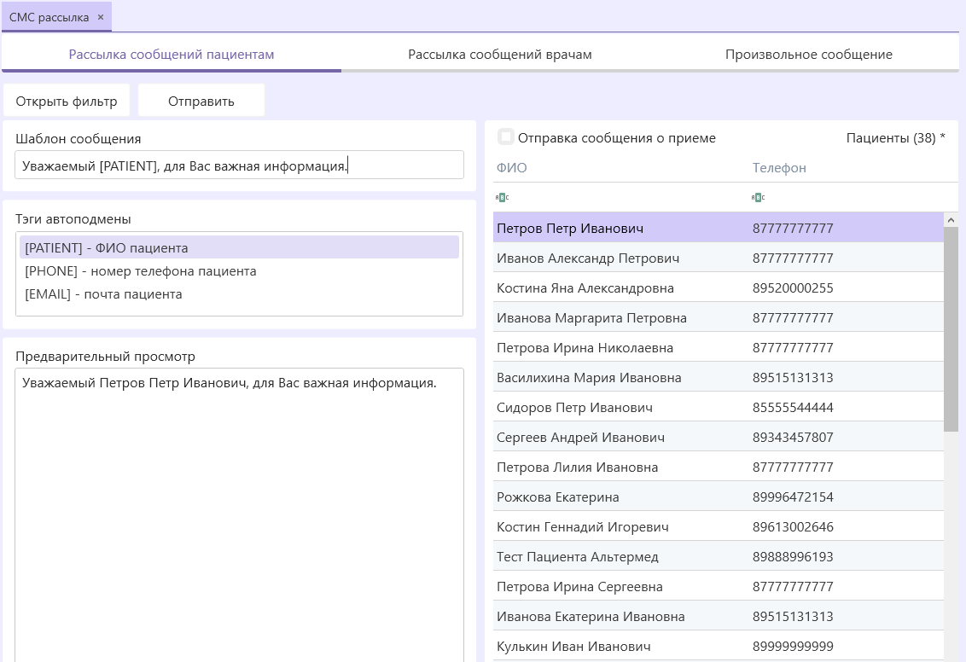Select patient Костина Яна Александровна
This screenshot has height=662, width=966.
719,287
